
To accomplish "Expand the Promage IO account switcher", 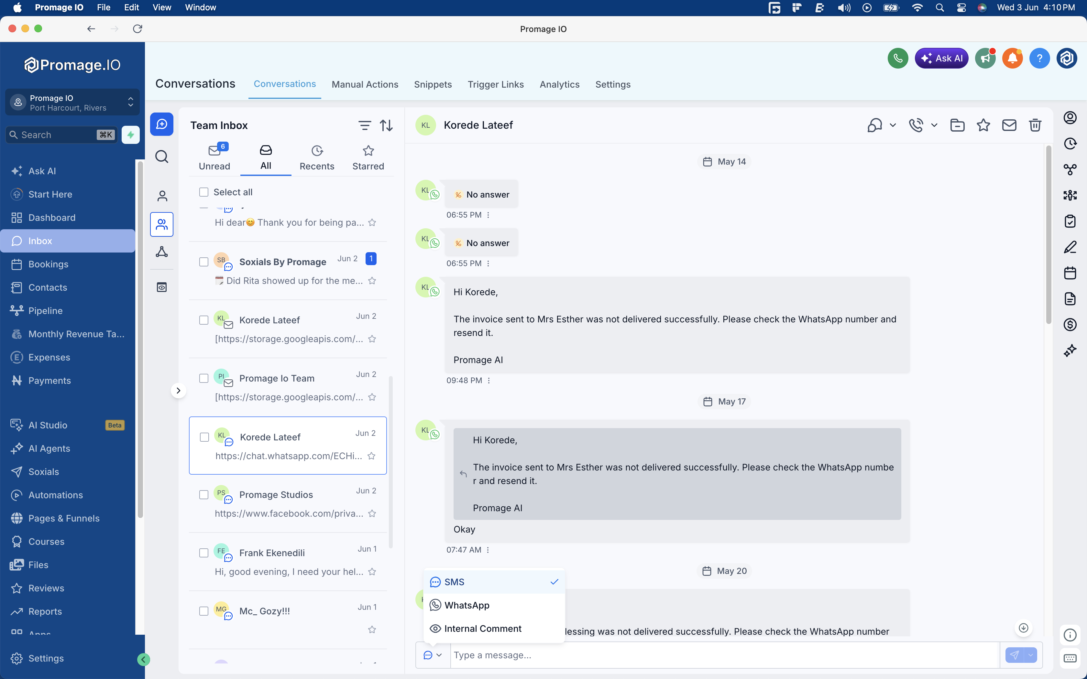I will [72, 102].
